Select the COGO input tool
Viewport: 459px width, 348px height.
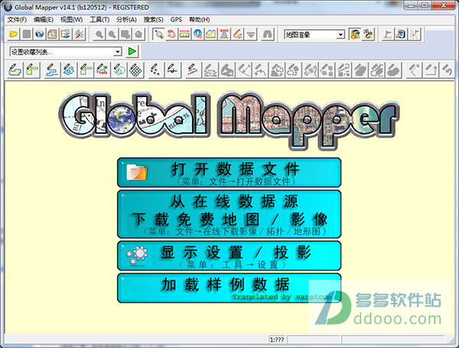[103, 70]
